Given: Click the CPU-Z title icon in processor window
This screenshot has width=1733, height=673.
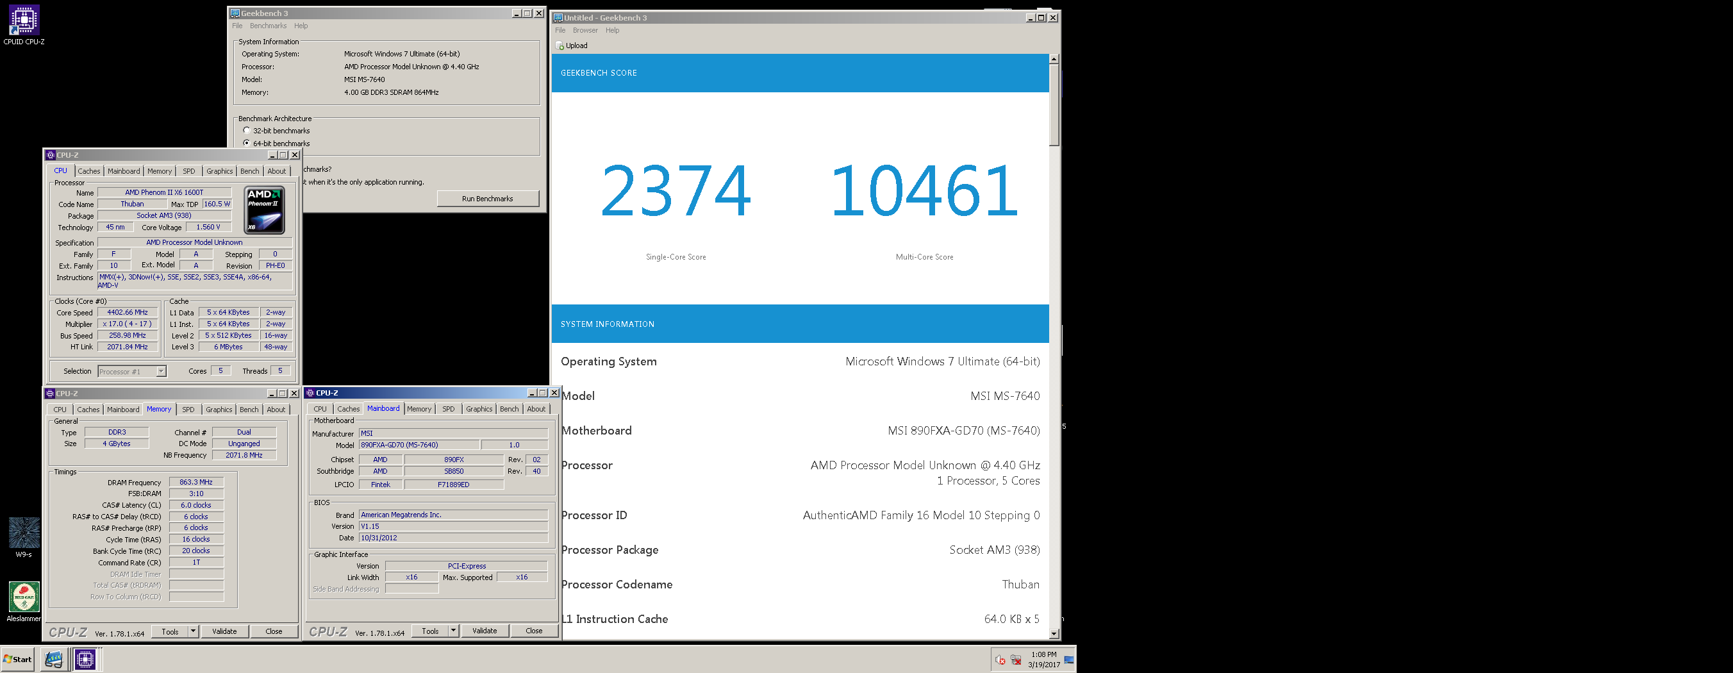Looking at the screenshot, I should pos(51,156).
